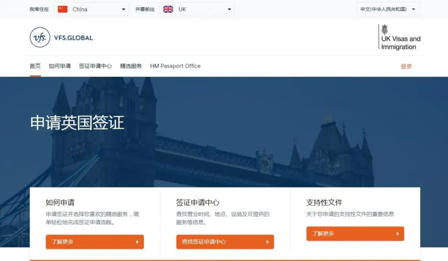Image resolution: width=448 pixels, height=261 pixels.
Task: Click the UK flag icon
Action: tap(168, 9)
